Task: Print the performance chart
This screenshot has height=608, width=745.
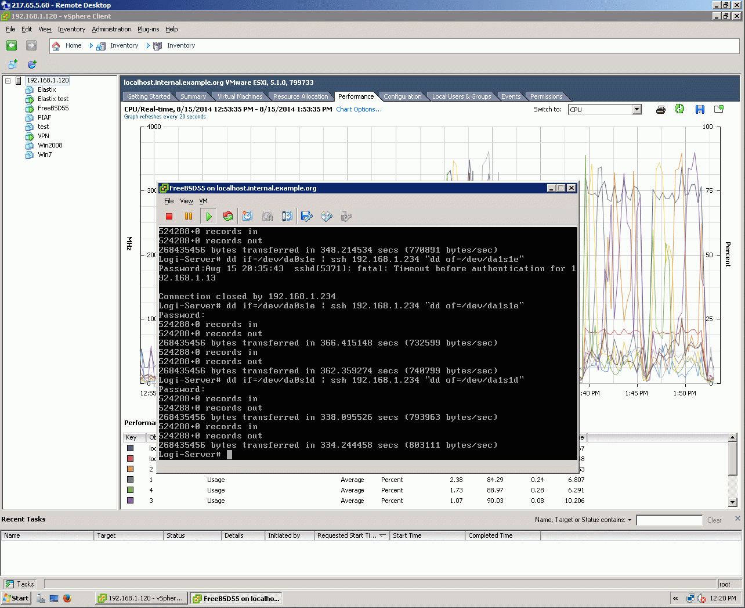Action: pyautogui.click(x=660, y=110)
